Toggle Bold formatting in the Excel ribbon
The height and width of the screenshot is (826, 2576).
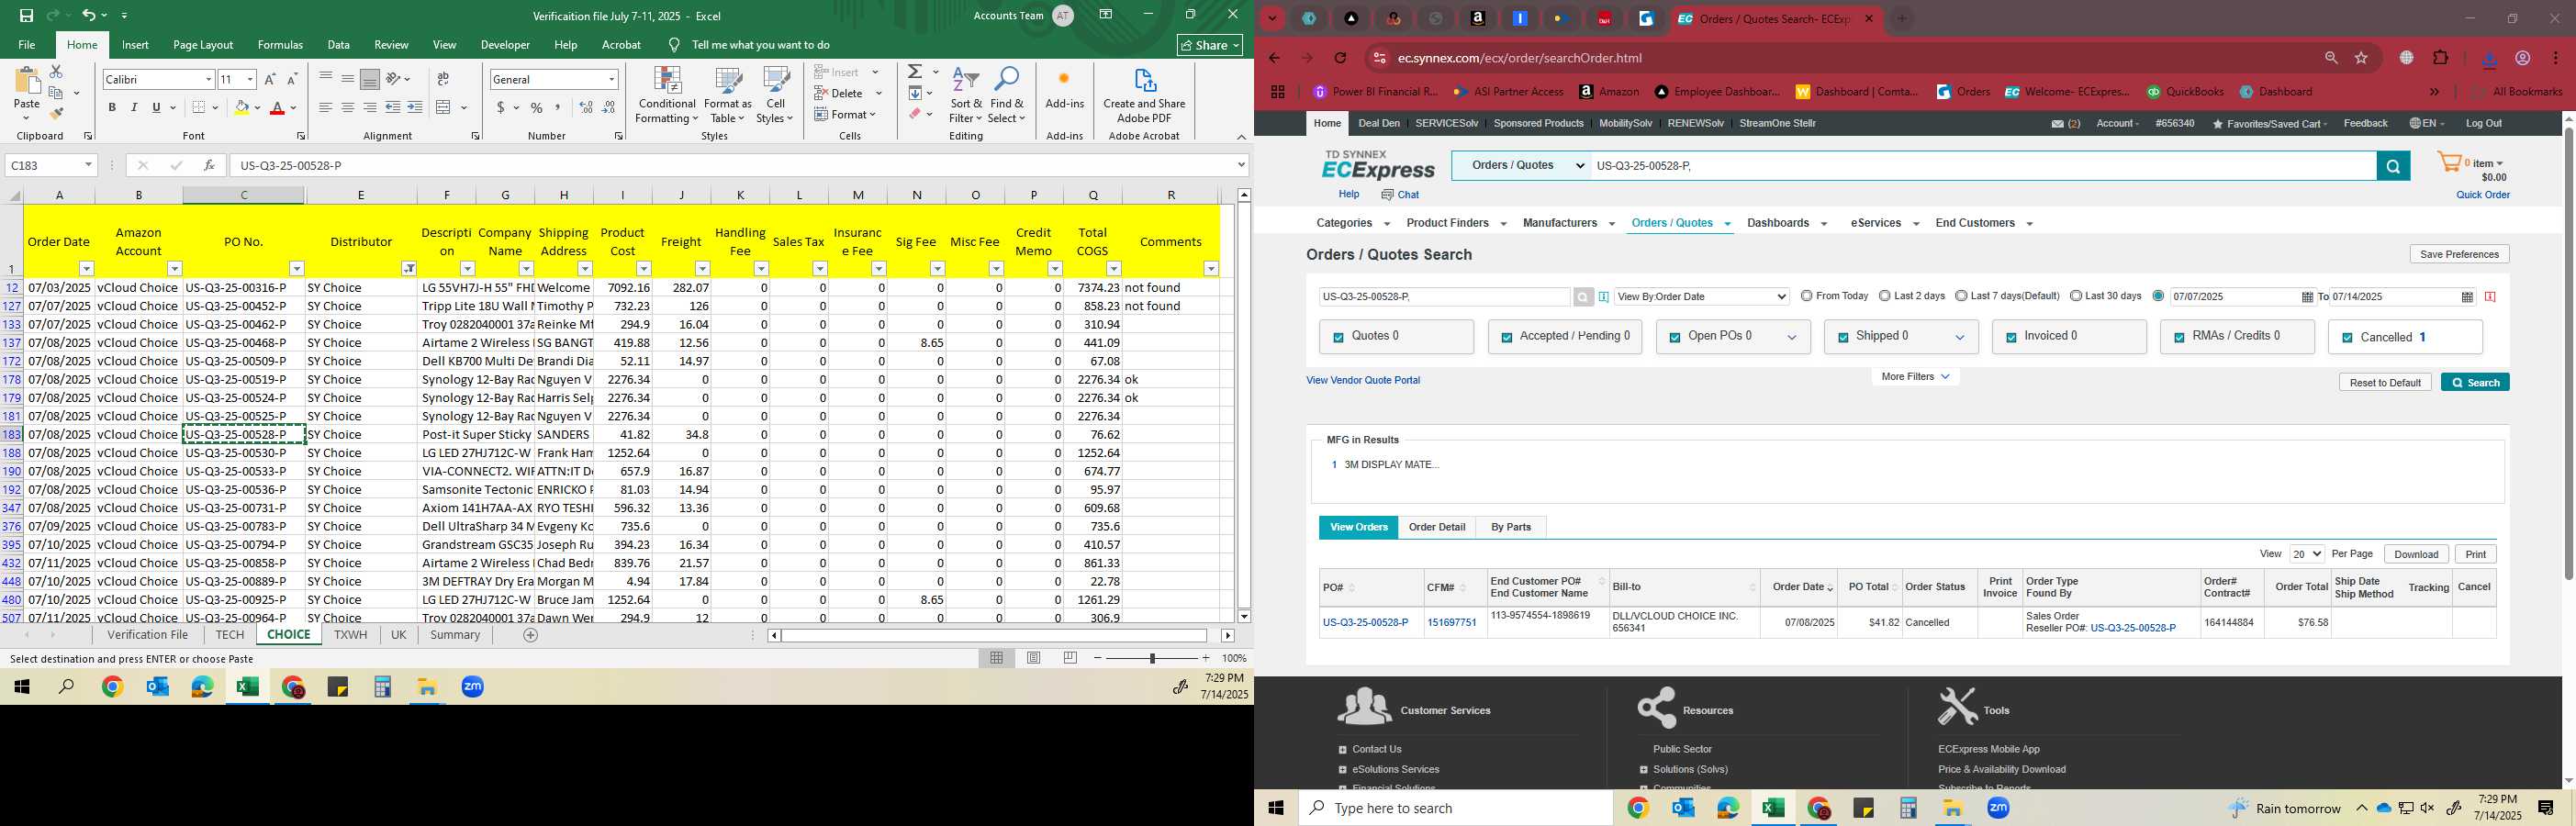[112, 107]
